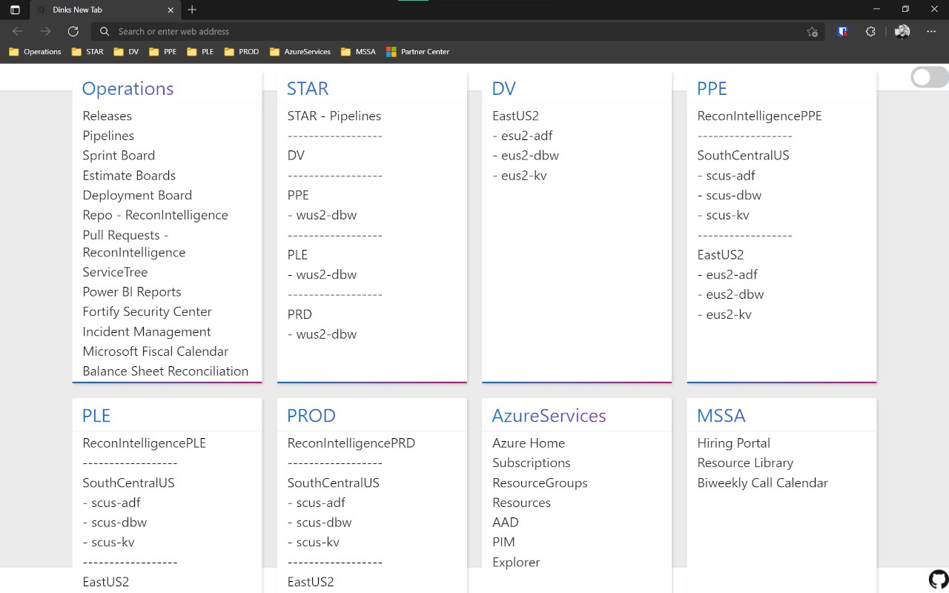949x593 pixels.
Task: Open ReconIntelligencePRD link
Action: coord(351,443)
